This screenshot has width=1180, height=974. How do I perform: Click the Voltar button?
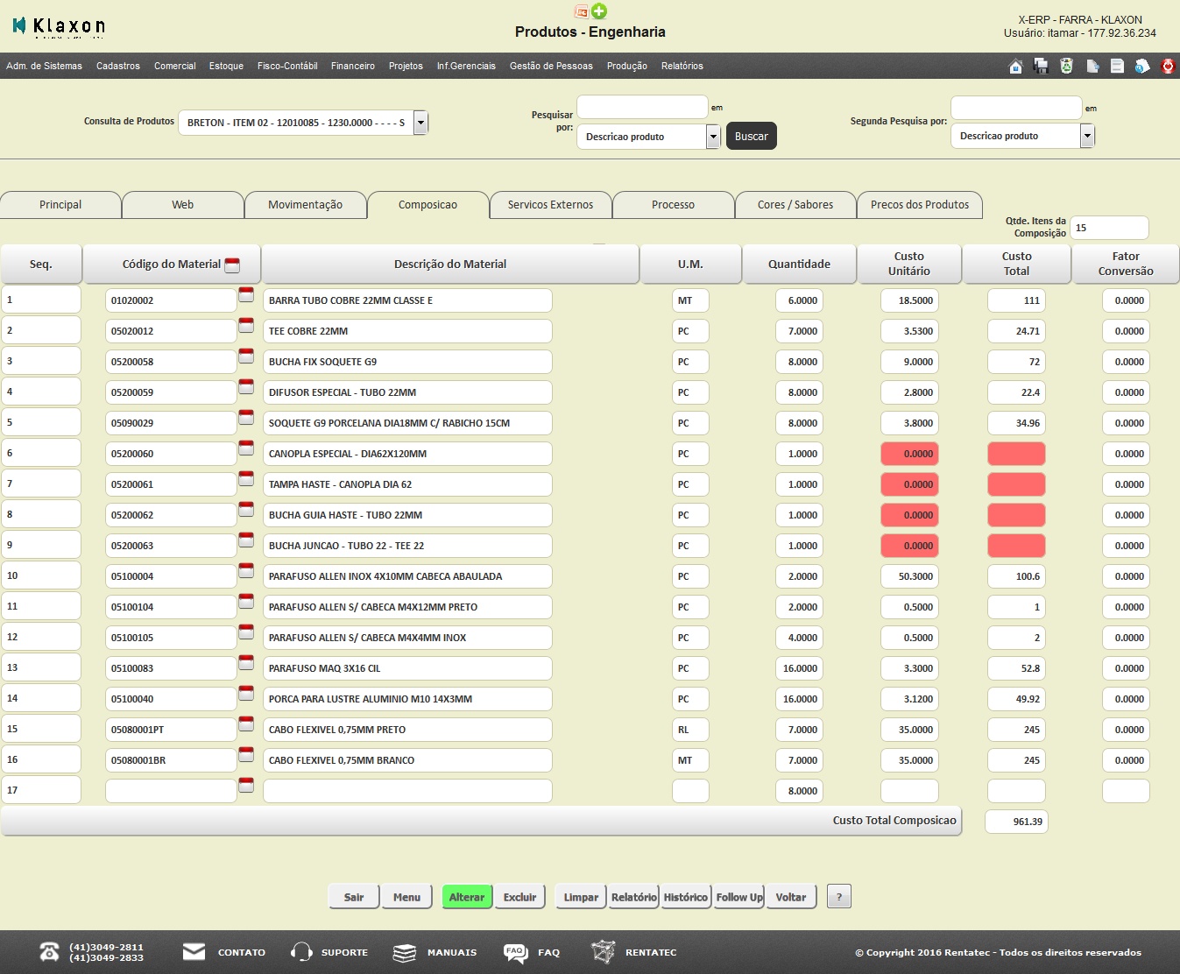coord(791,897)
